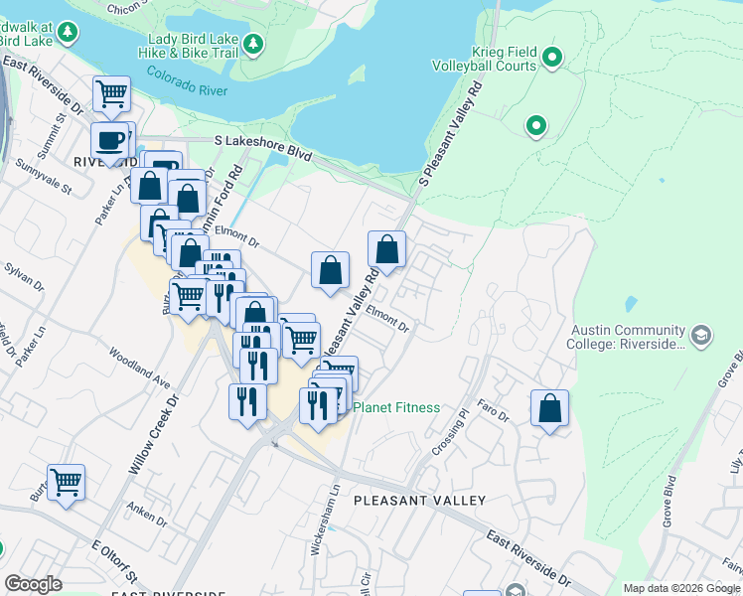Click the Faro Dr street label
The height and width of the screenshot is (596, 743).
point(493,411)
